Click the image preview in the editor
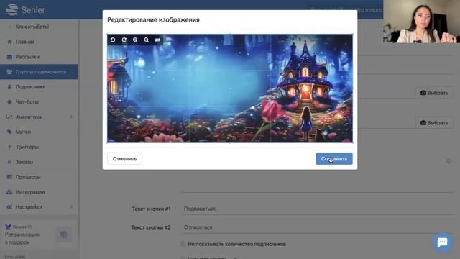 [x=230, y=88]
